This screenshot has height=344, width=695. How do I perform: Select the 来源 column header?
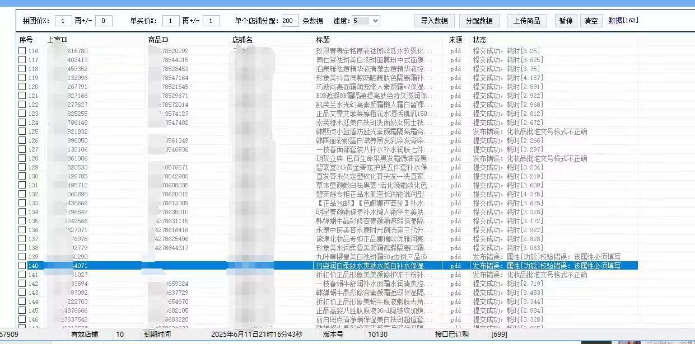pyautogui.click(x=455, y=40)
